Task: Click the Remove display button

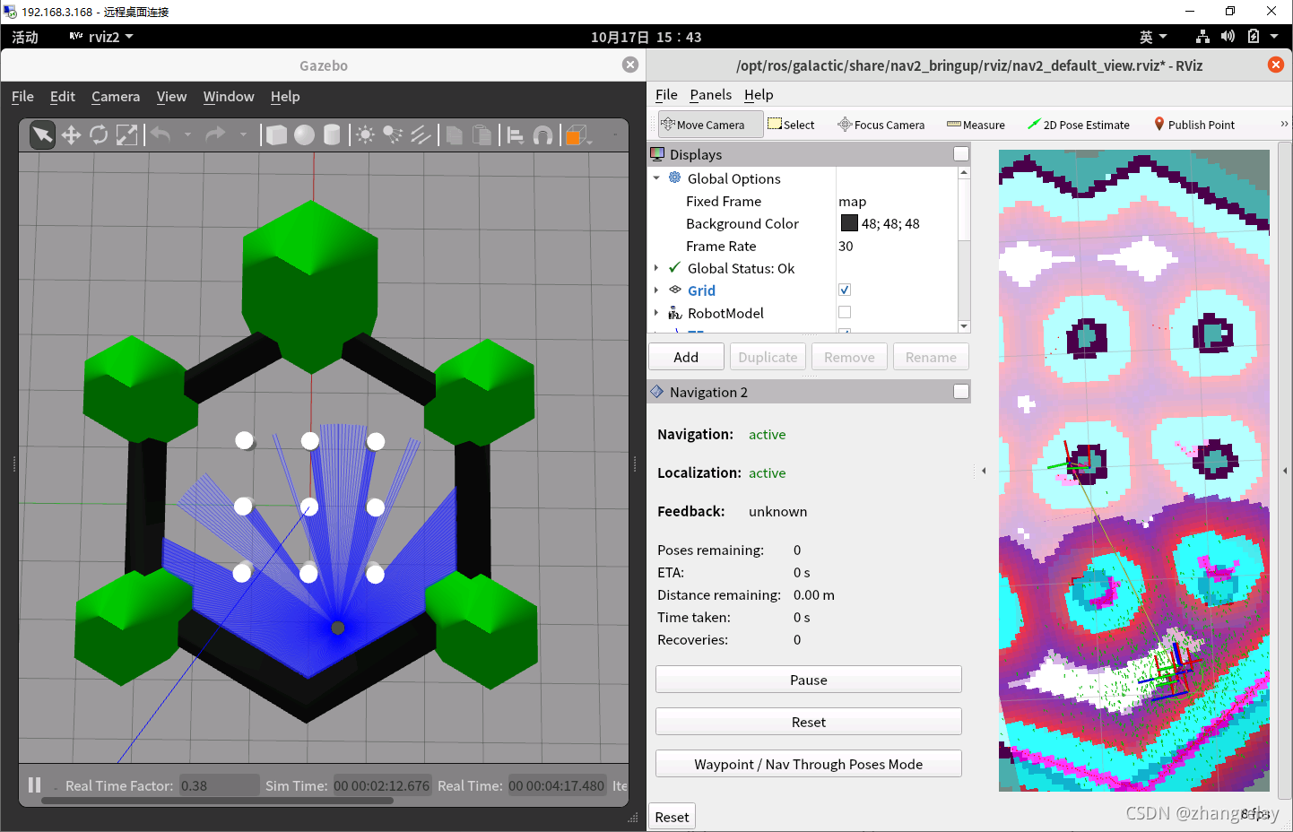Action: pos(849,357)
